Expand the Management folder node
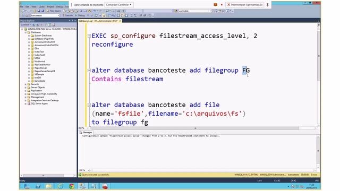This screenshot has height=191, width=340. pos(25,97)
